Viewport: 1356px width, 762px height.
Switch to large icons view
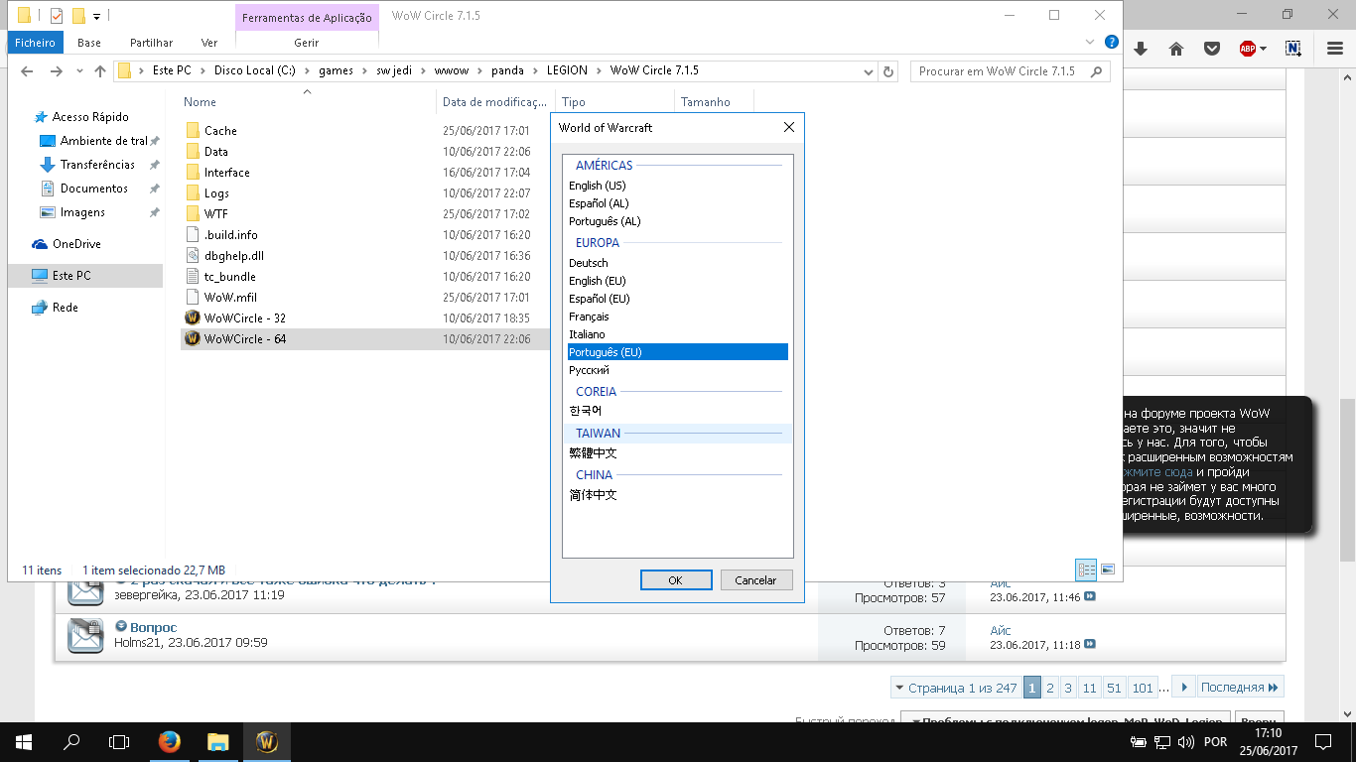click(1108, 570)
